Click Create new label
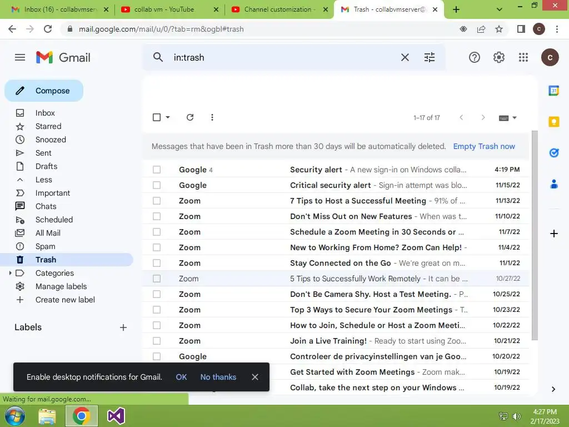Screen dimensions: 569x427 click(65, 300)
